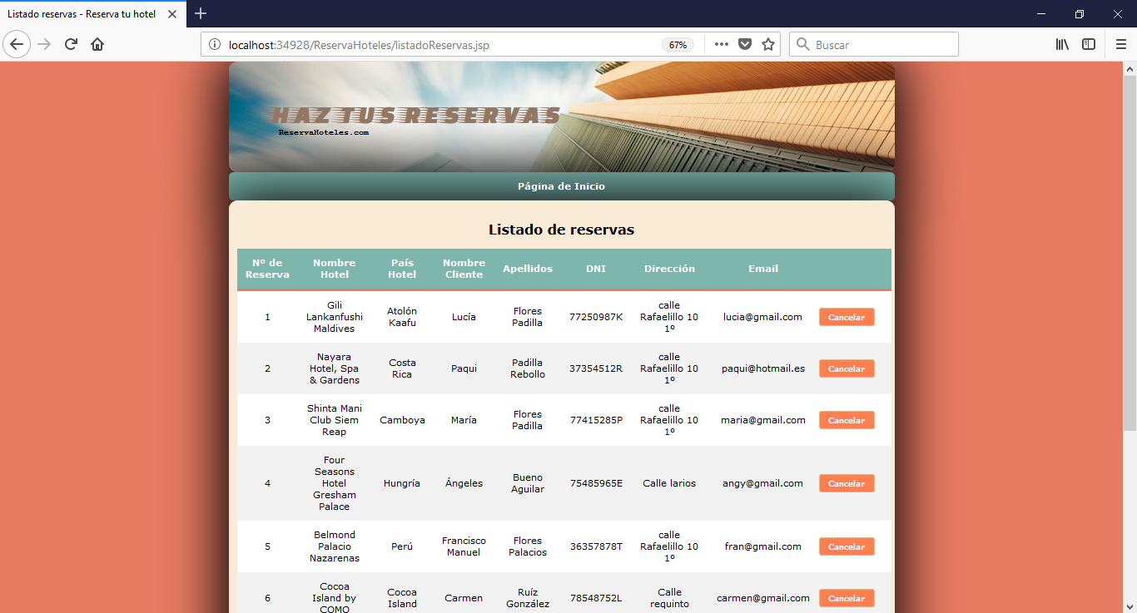Image resolution: width=1137 pixels, height=613 pixels.
Task: Click DNI 77250987K
Action: pyautogui.click(x=596, y=317)
